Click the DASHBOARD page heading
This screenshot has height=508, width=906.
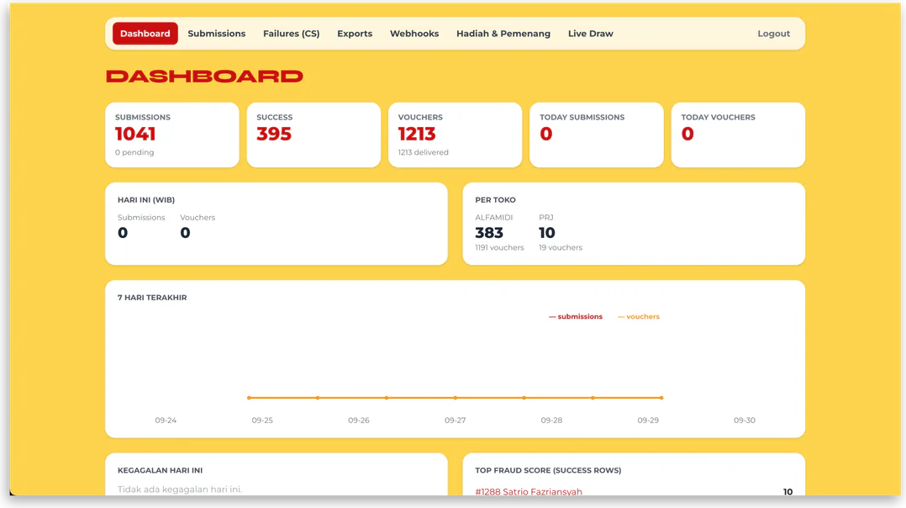click(x=204, y=77)
